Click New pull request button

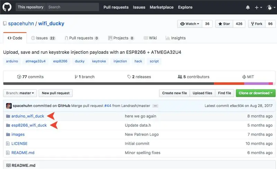[x=56, y=93]
